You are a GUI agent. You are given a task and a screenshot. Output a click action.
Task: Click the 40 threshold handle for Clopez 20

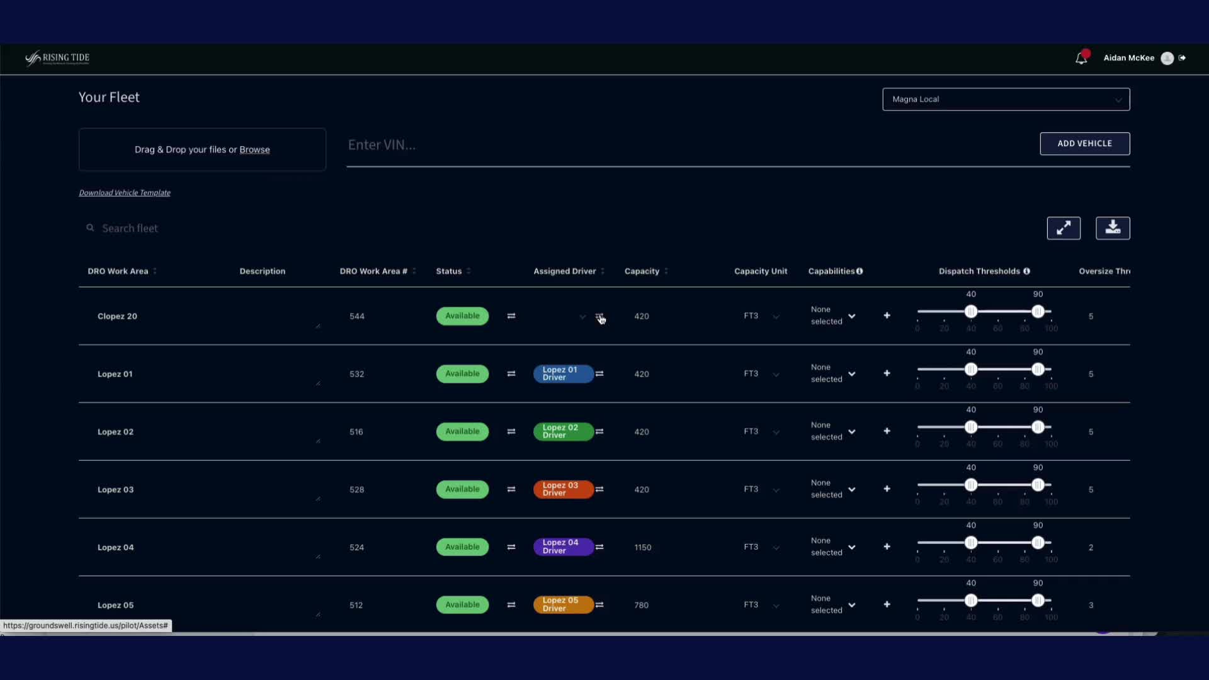coord(971,311)
